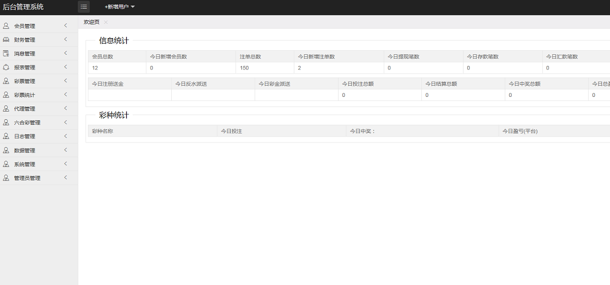Select the 欢迎页 tab
The image size is (610, 285).
(x=91, y=22)
